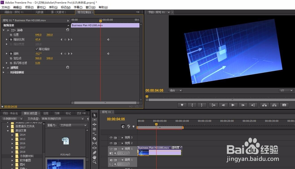Expand the 透明度 Opacity effect group

(4, 68)
